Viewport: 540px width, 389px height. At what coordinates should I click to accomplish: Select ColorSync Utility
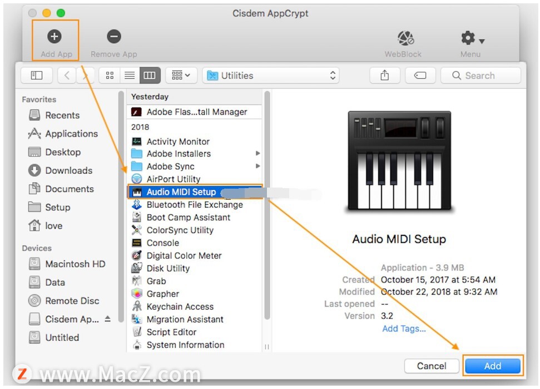[x=194, y=230]
